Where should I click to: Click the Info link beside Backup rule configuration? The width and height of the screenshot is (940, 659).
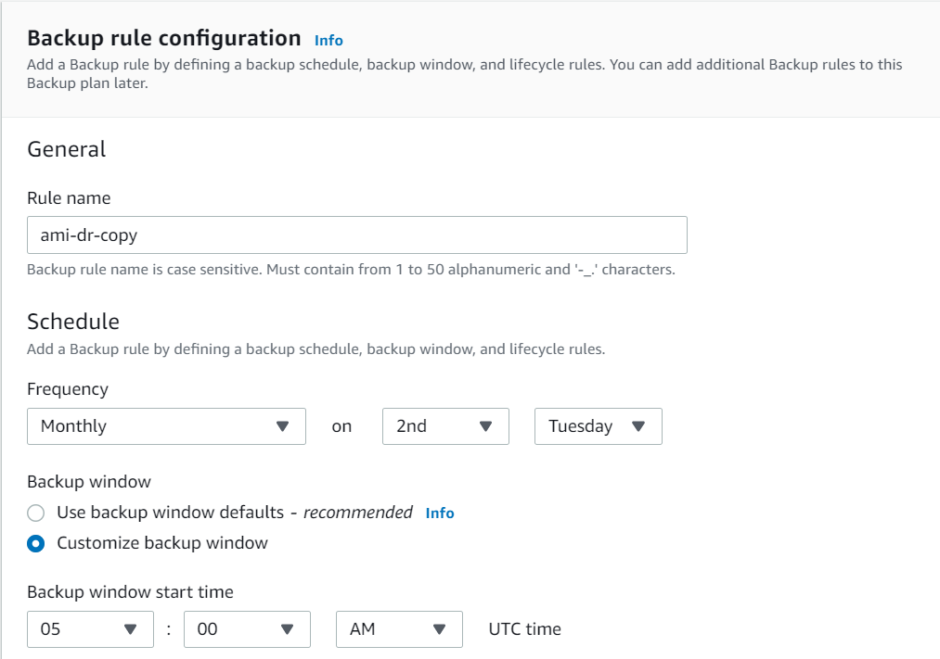[x=328, y=40]
